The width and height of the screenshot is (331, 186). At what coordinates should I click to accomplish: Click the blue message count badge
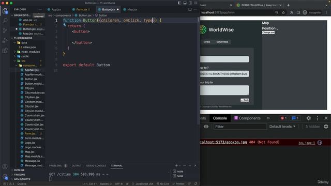point(295,118)
